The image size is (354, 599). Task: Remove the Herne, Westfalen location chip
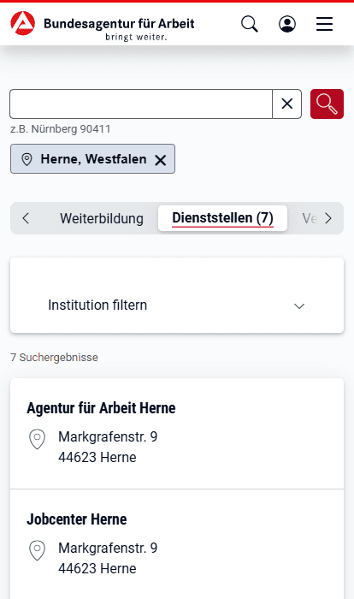[161, 160]
